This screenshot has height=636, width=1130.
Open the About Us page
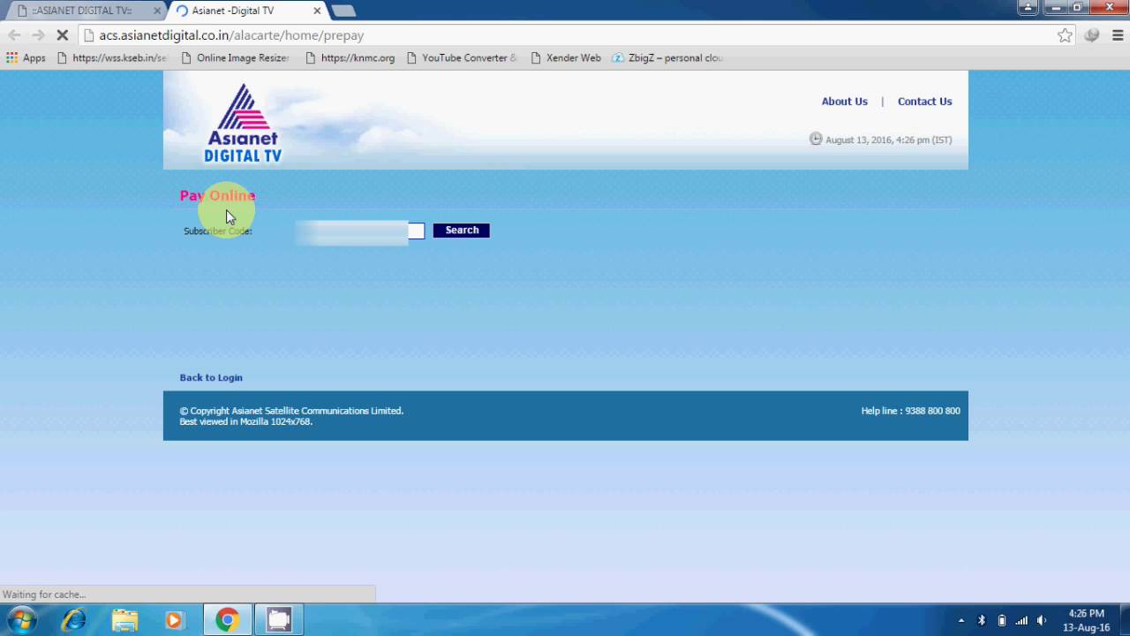coord(844,102)
